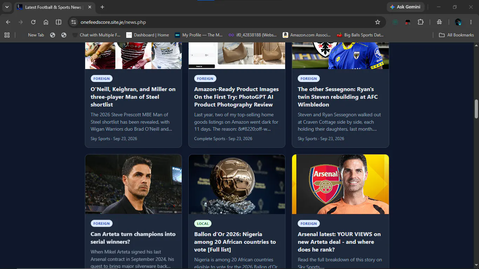This screenshot has width=479, height=269.
Task: Open the rugby players thumbnail image
Action: [133, 56]
